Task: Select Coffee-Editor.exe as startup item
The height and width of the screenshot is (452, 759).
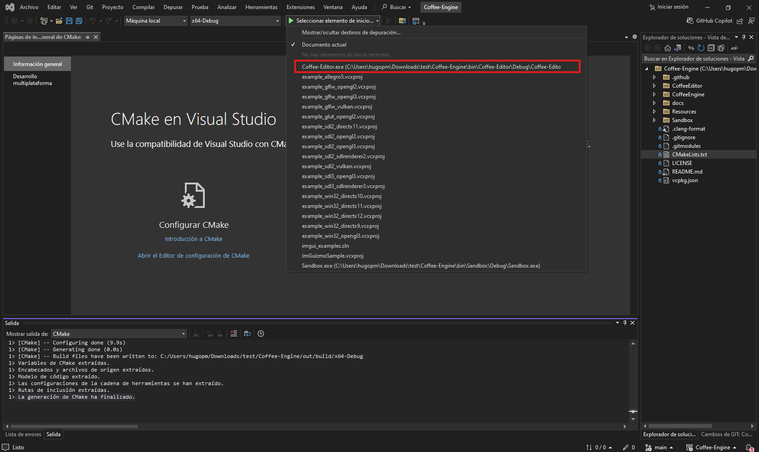Action: click(437, 67)
